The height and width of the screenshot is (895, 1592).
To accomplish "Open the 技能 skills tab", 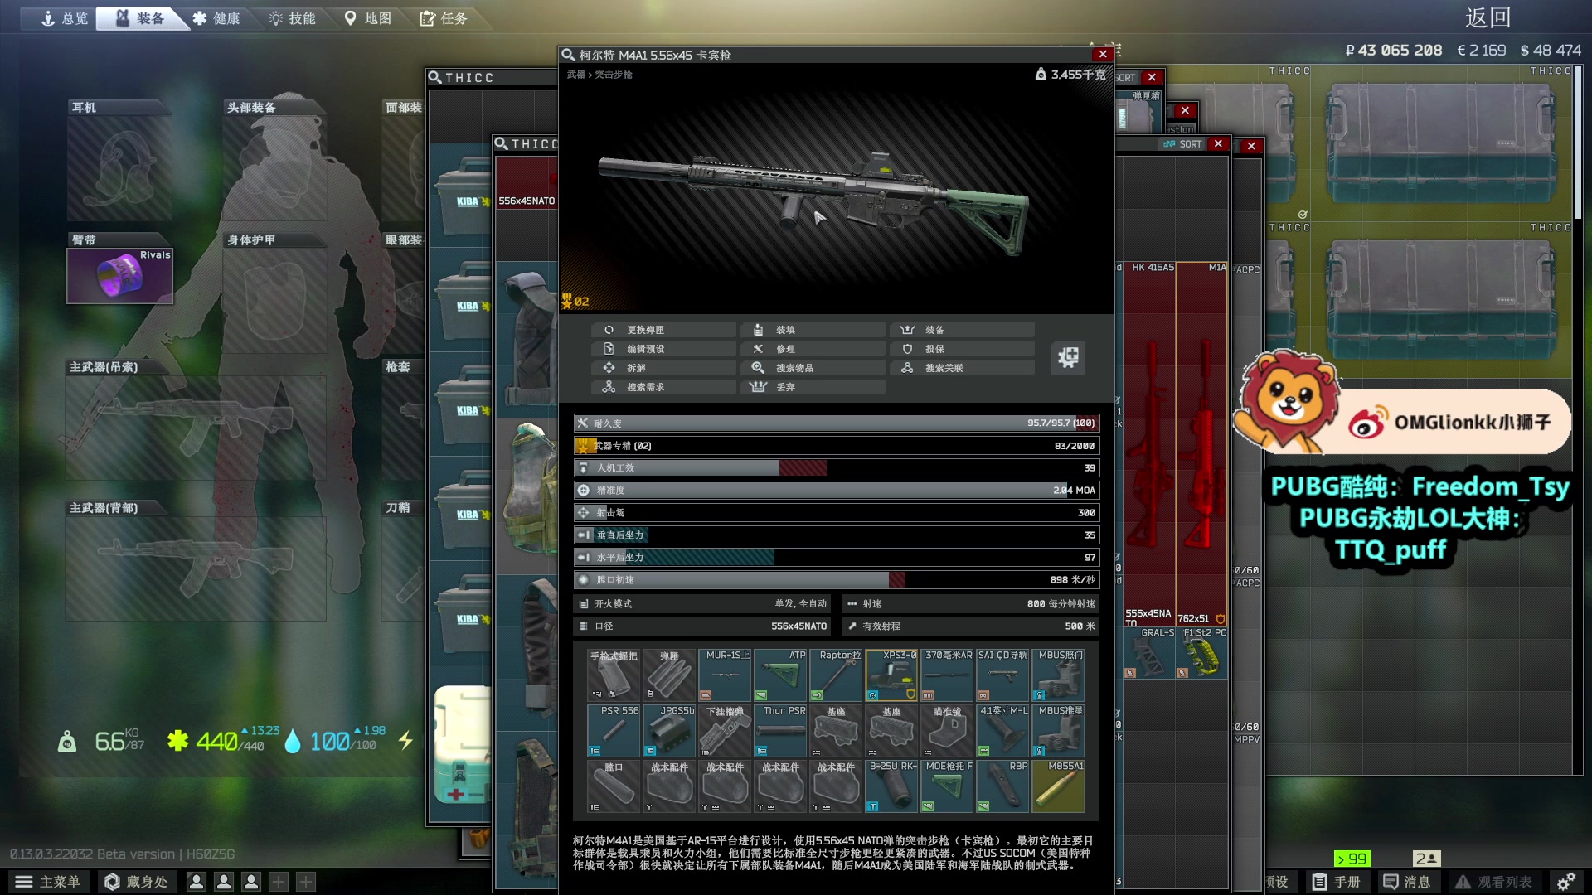I will (x=292, y=18).
